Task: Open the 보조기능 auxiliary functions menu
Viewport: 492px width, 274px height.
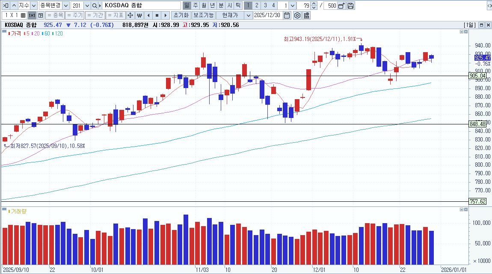Action: pos(203,15)
